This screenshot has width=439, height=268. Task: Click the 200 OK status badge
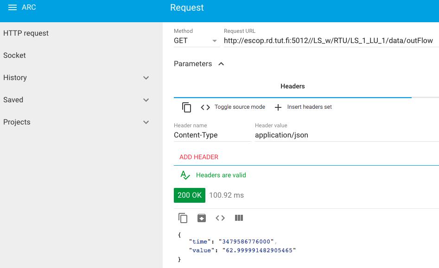(190, 195)
